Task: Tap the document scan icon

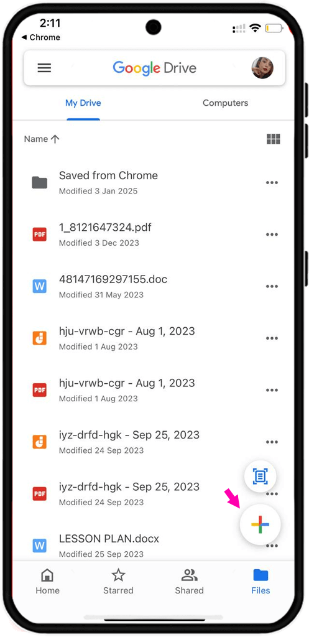Action: [261, 476]
